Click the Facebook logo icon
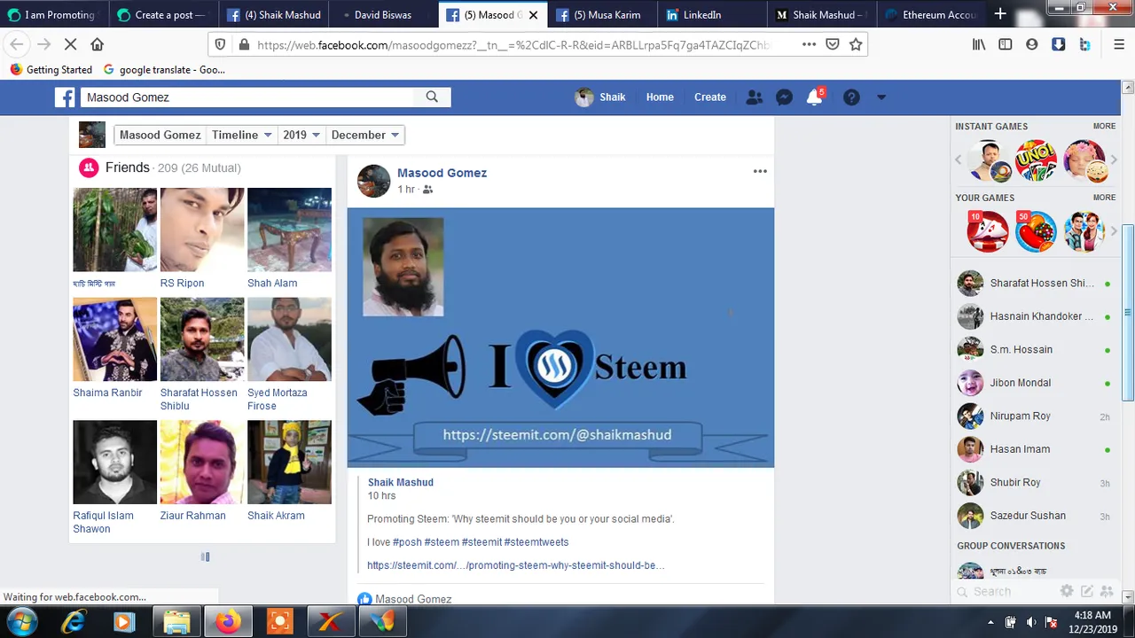Screen dimensions: 1135x638 [65, 97]
